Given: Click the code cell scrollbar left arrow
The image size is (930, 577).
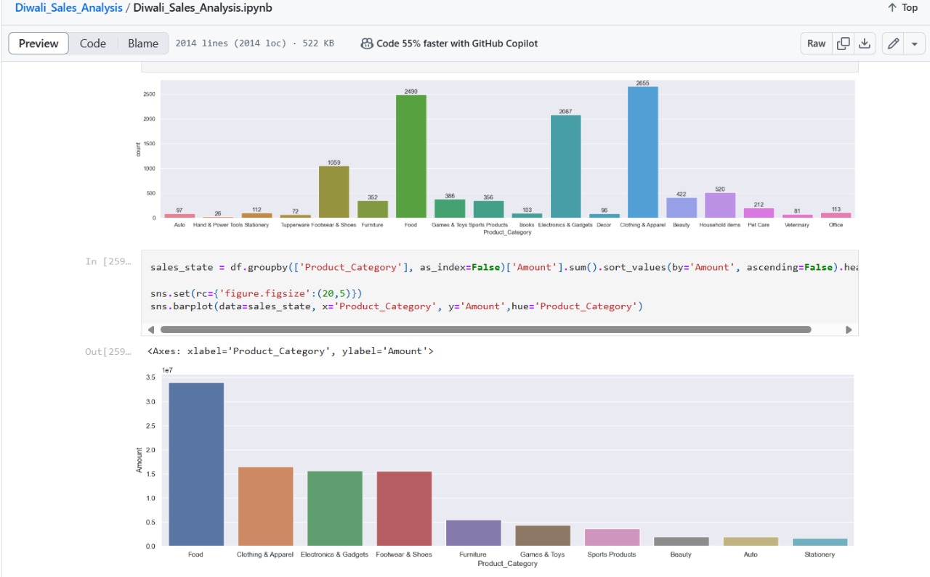Looking at the screenshot, I should [x=151, y=330].
